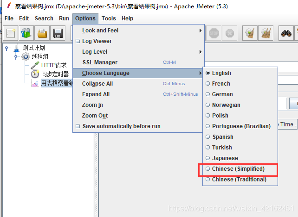This screenshot has height=217, width=298.
Task: Click the HTTP request pipette icon
Action: (x=35, y=65)
